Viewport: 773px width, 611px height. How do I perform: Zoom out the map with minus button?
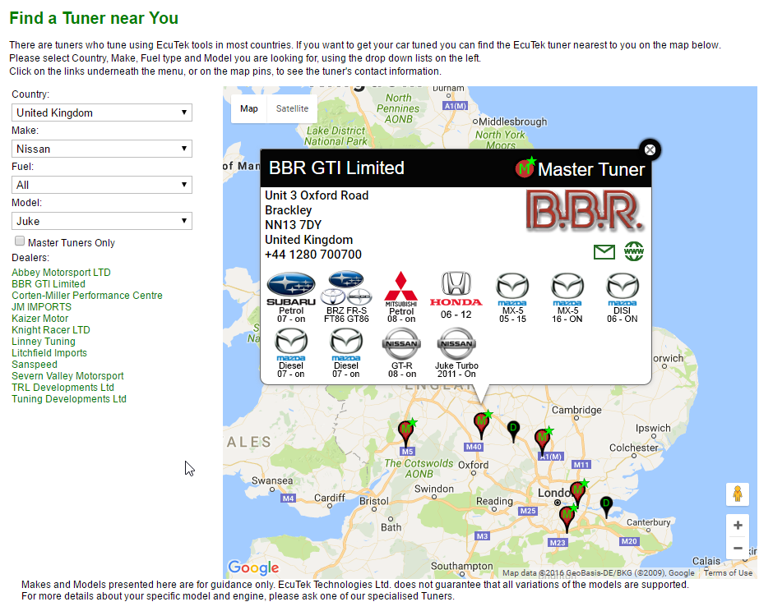tap(738, 548)
